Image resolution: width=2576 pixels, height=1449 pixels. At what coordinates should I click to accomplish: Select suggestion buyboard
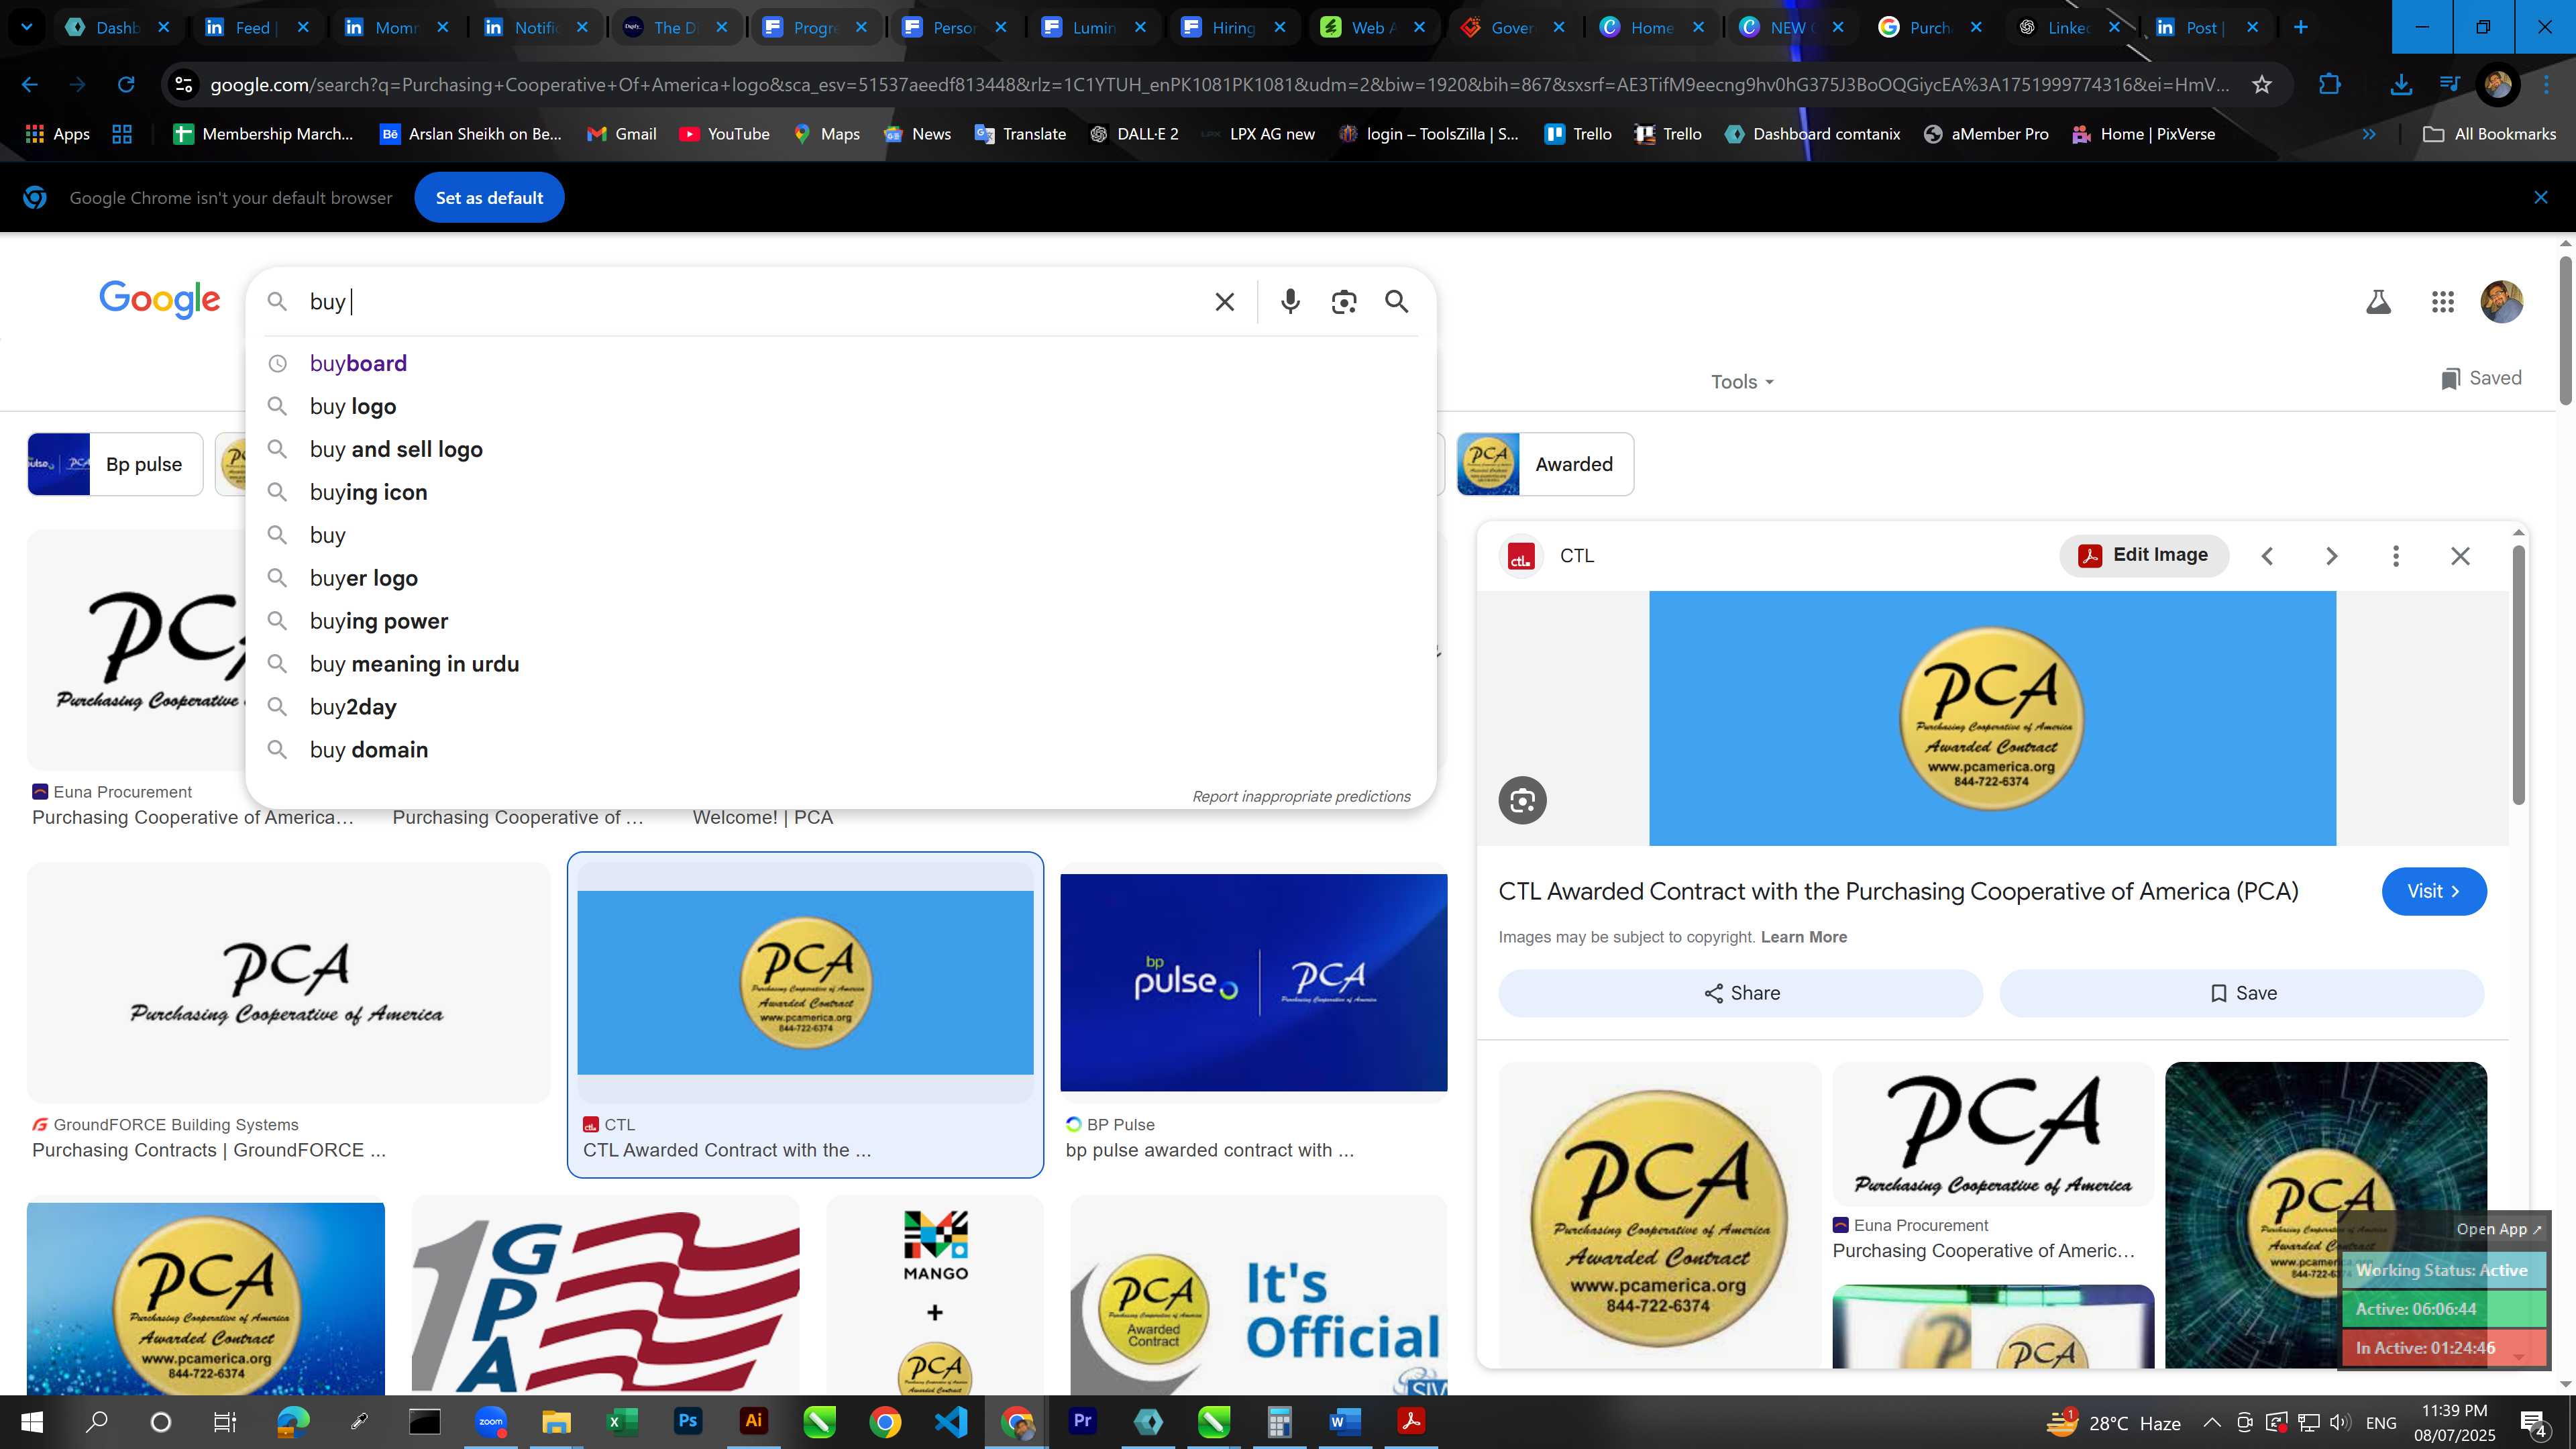(840, 363)
